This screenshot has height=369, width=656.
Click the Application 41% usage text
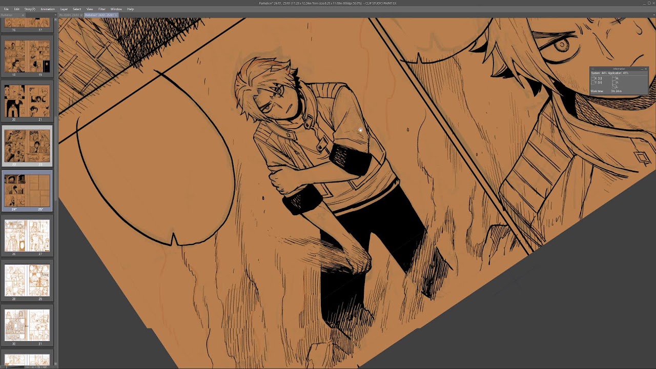click(x=618, y=73)
